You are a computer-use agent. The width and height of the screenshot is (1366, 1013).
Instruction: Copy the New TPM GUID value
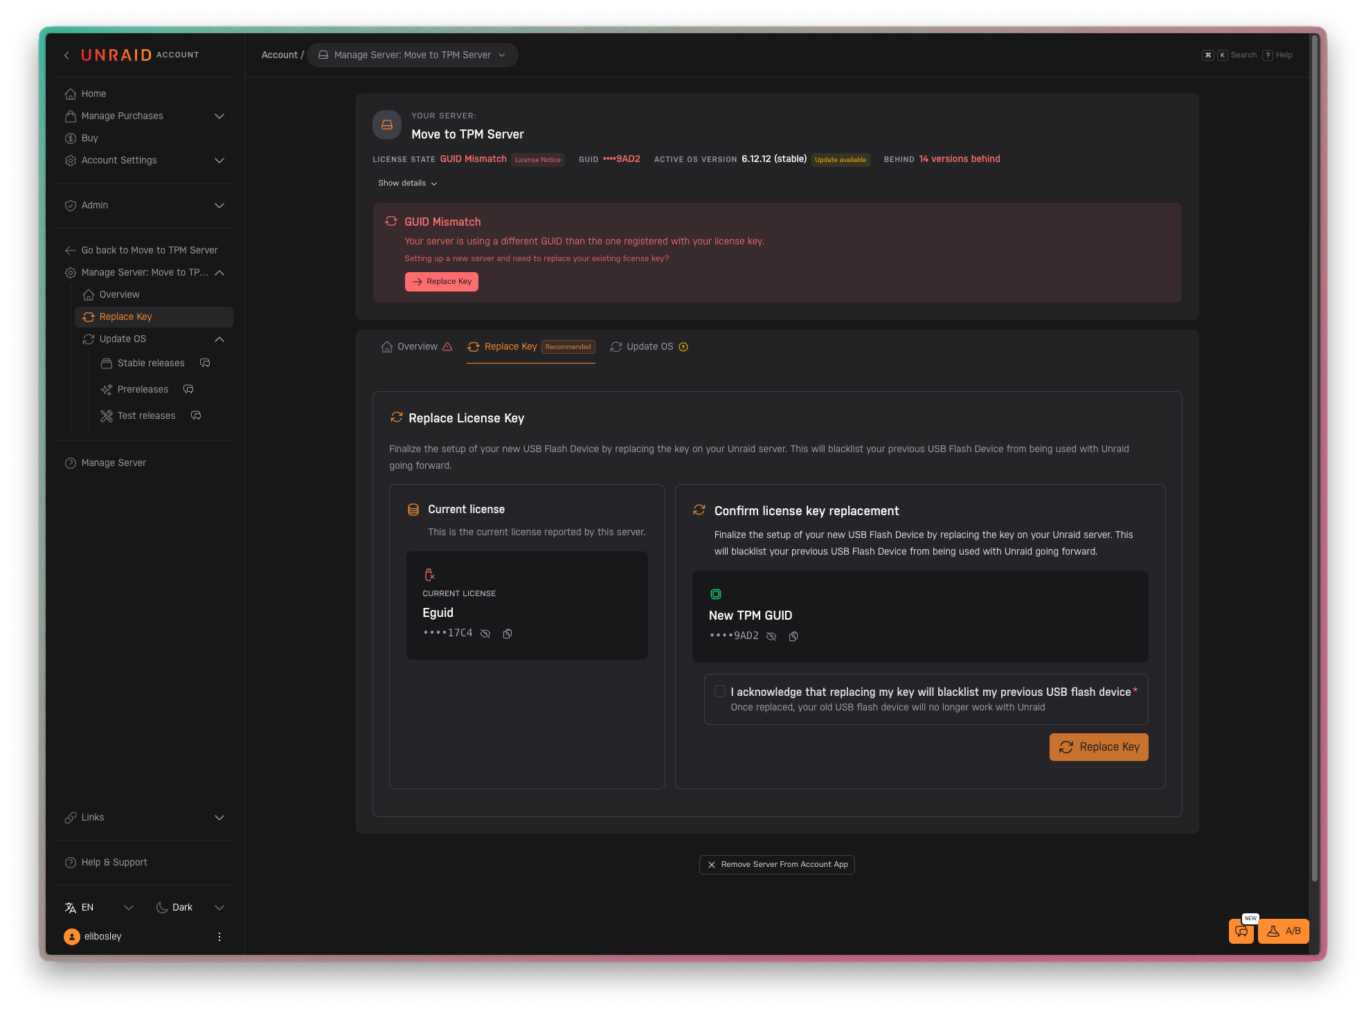click(x=793, y=636)
